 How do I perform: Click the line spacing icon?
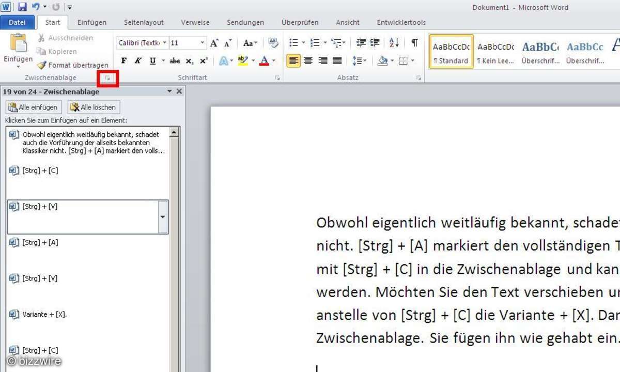pyautogui.click(x=357, y=60)
